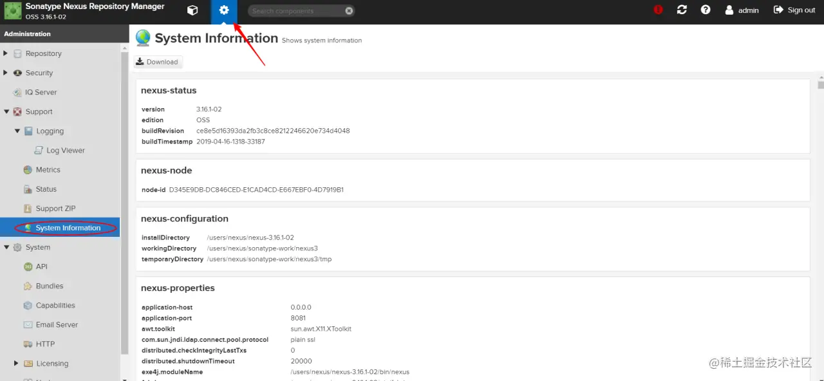Open Support ZIP menu item
Image resolution: width=824 pixels, height=381 pixels.
[55, 209]
